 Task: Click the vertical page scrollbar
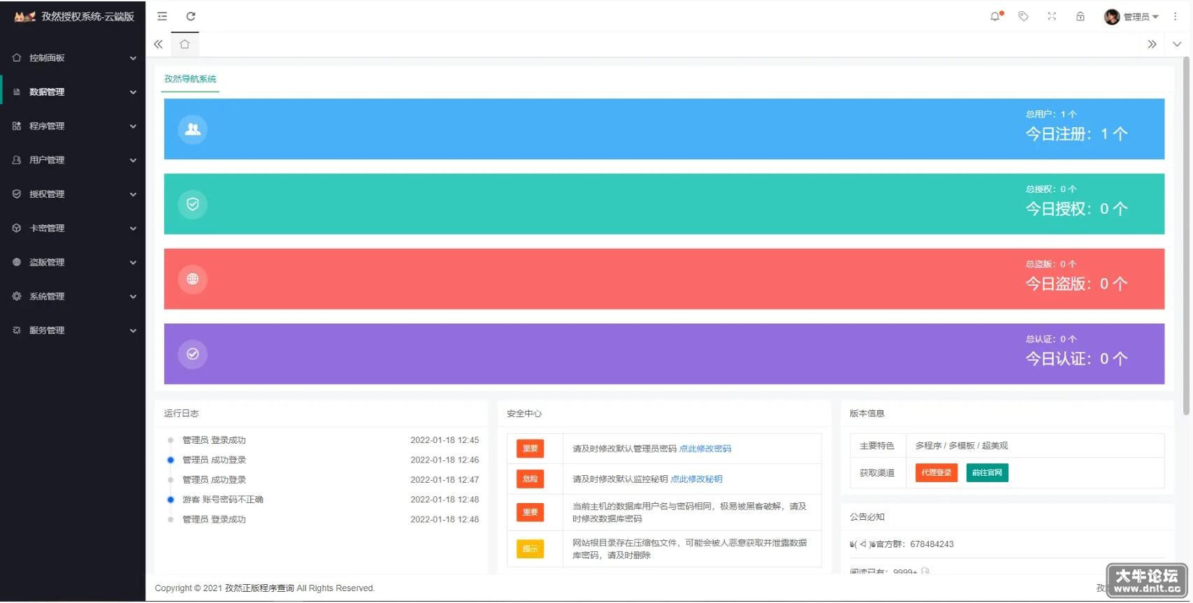pyautogui.click(x=1186, y=236)
